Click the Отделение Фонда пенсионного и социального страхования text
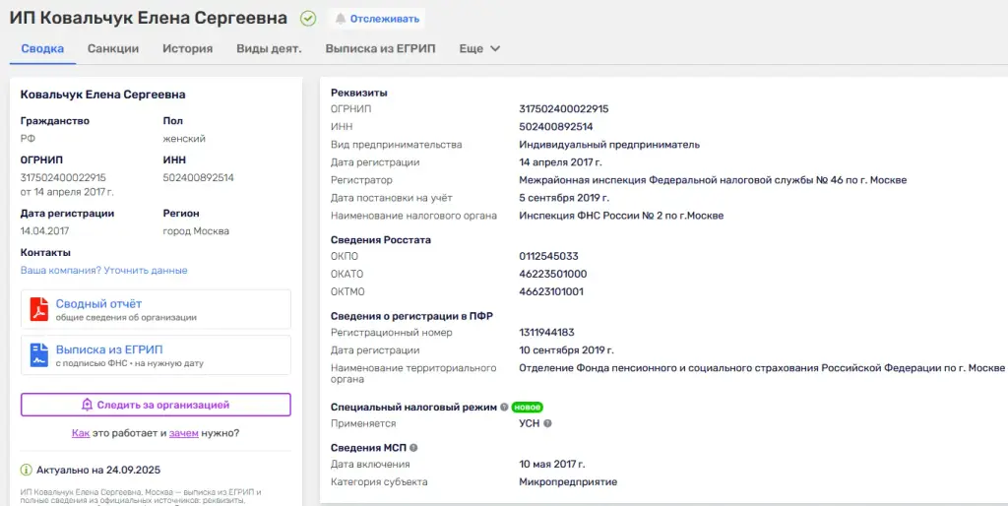Viewport: 1008px width, 506px height. point(762,368)
